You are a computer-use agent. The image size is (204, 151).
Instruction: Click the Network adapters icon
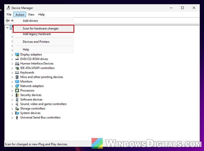pyautogui.click(x=17, y=86)
